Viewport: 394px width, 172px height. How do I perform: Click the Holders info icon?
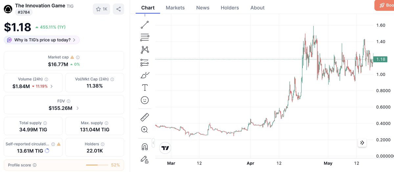point(102,144)
